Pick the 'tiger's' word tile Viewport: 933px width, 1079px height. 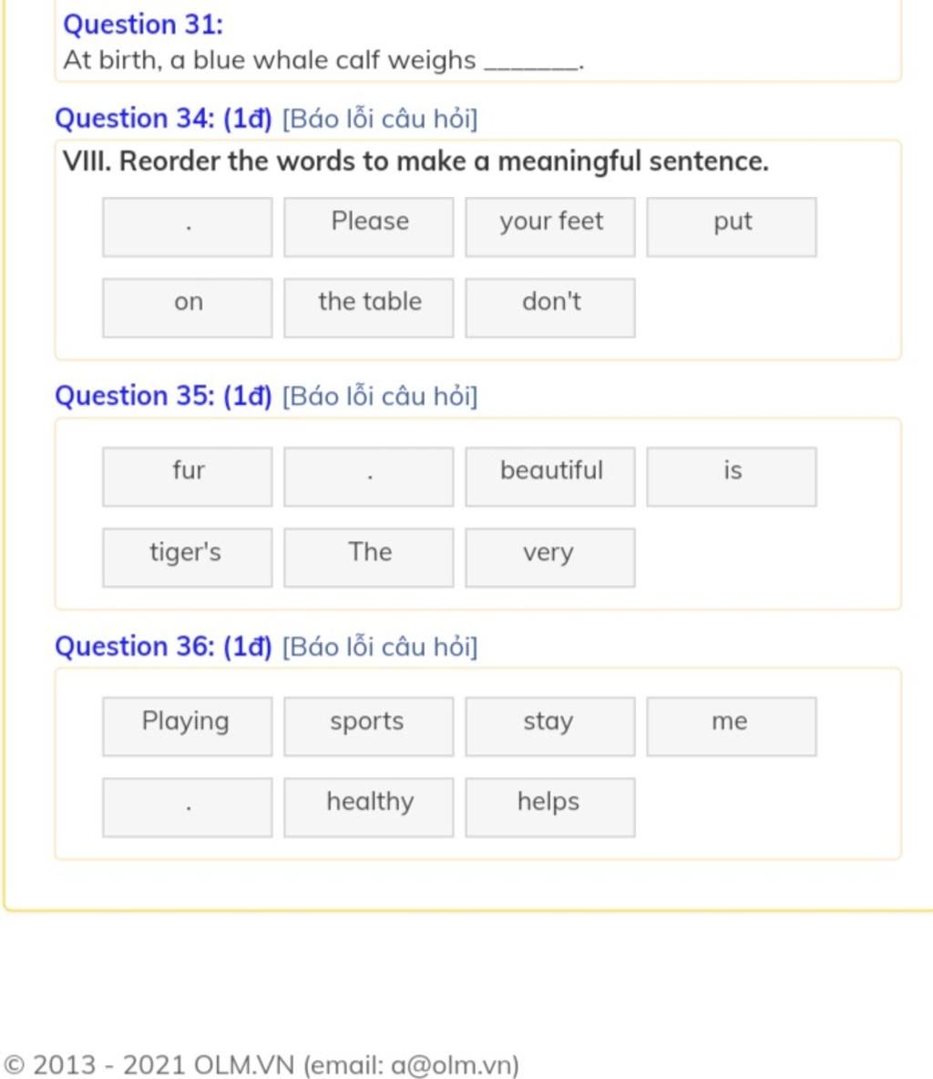pos(188,557)
